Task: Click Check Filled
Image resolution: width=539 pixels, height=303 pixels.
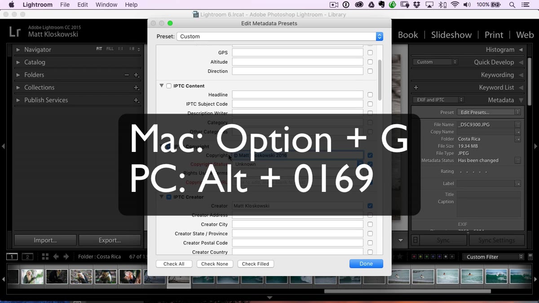Action: (x=256, y=264)
